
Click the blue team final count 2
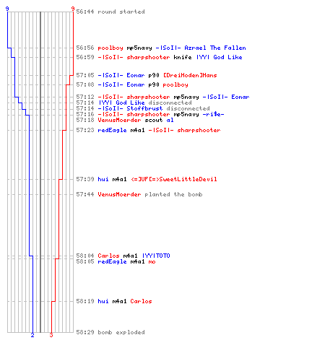32,335
